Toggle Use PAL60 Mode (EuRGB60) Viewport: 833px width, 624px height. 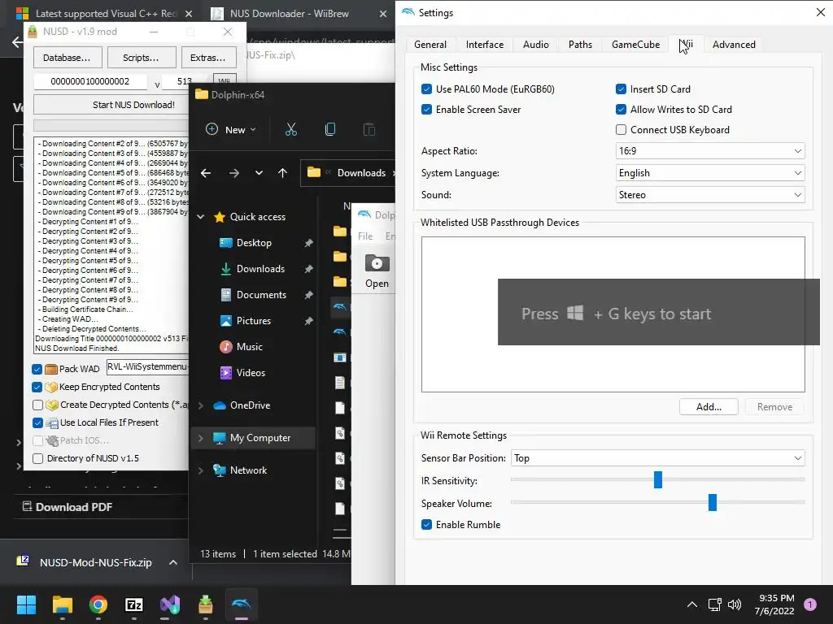(x=426, y=89)
